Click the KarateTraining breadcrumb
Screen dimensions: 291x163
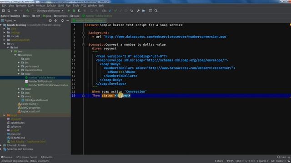click(10, 16)
